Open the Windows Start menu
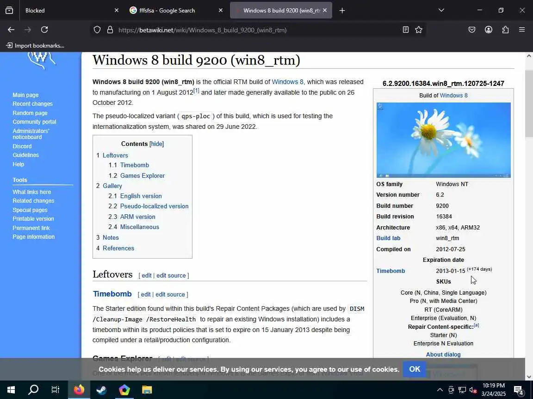The image size is (533, 399). pyautogui.click(x=11, y=390)
